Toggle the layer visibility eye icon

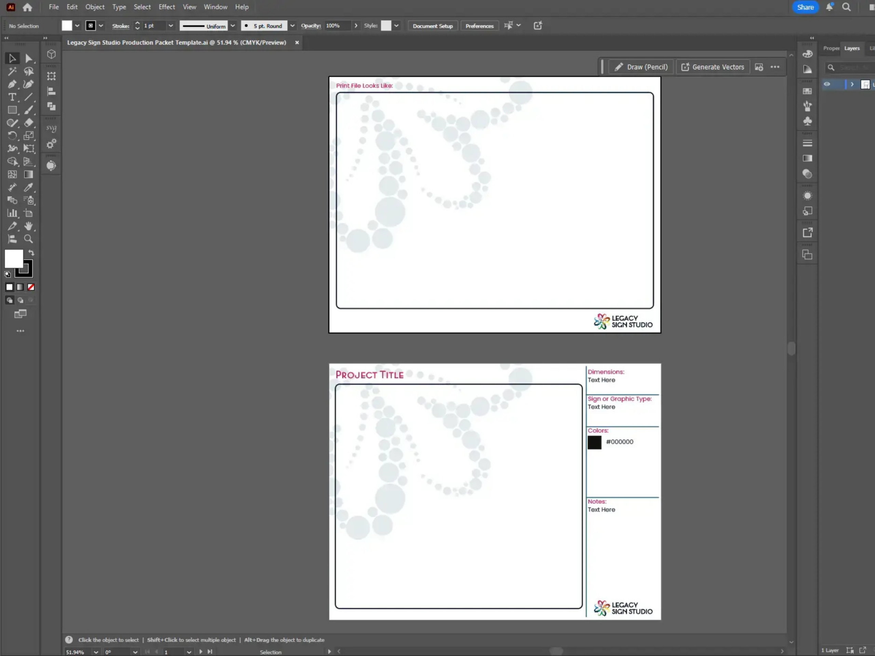tap(827, 84)
